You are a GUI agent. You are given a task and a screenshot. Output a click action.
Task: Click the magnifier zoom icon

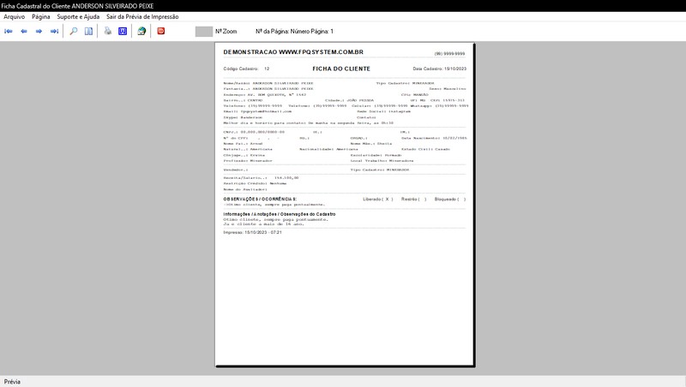click(x=74, y=31)
